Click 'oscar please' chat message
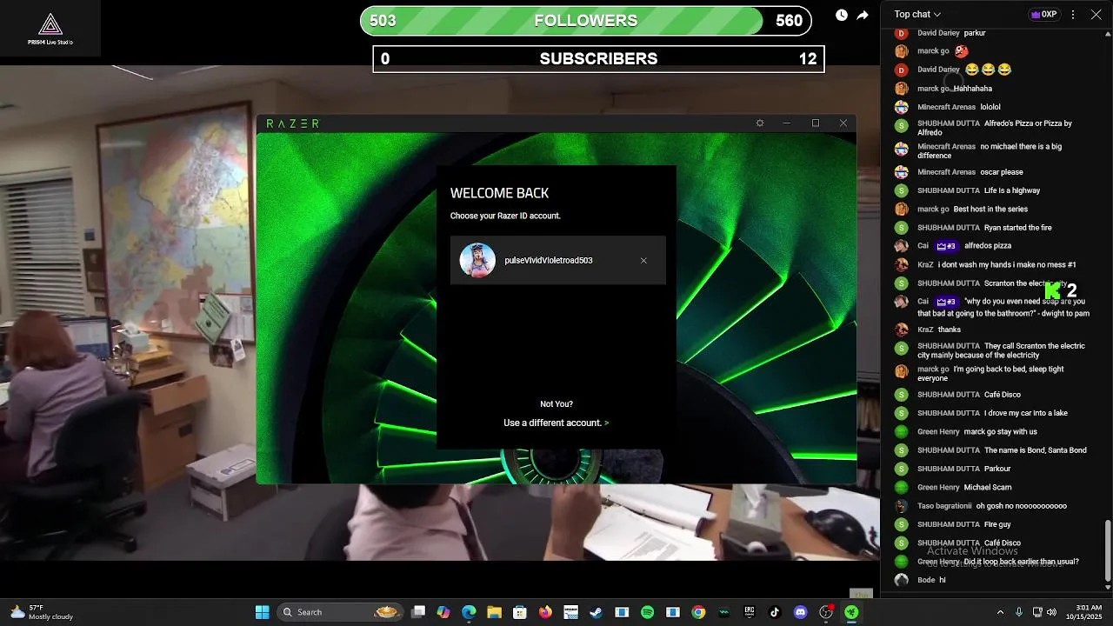 click(x=1001, y=172)
